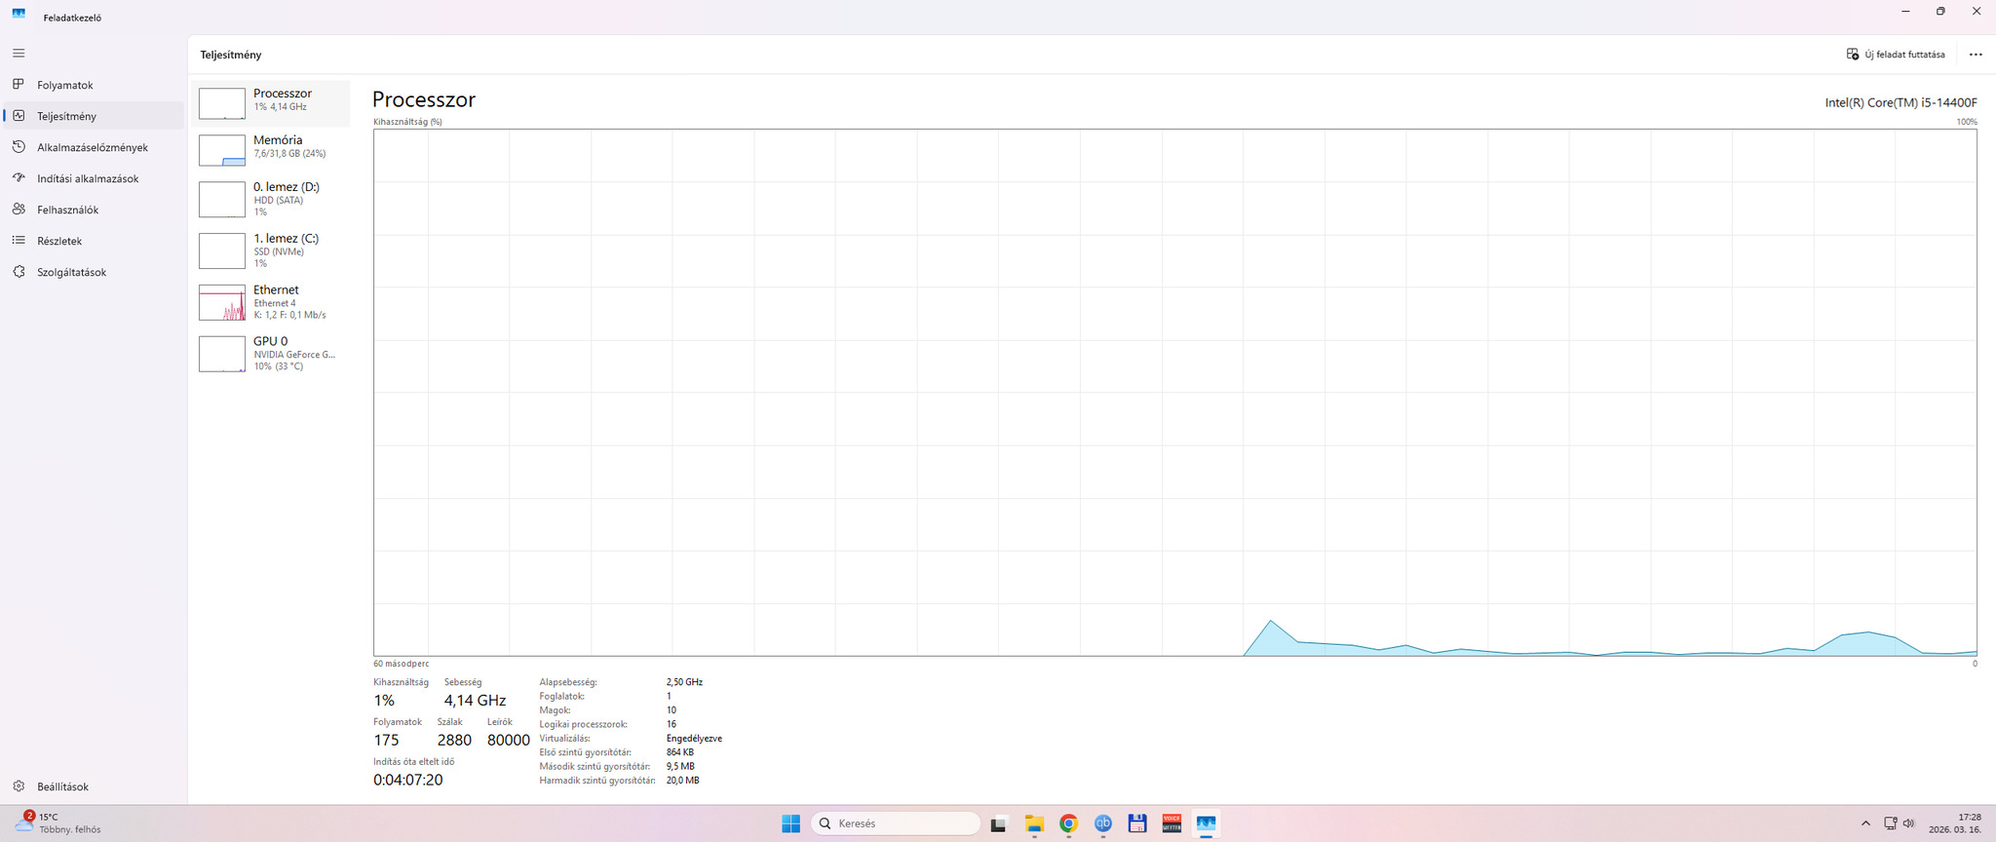Screen dimensions: 1996x842
Task: Close the Feladatkezelő window
Action: [1977, 12]
